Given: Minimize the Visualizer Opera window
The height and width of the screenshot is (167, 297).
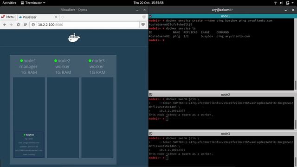Looking at the screenshot, I should click(x=137, y=10).
